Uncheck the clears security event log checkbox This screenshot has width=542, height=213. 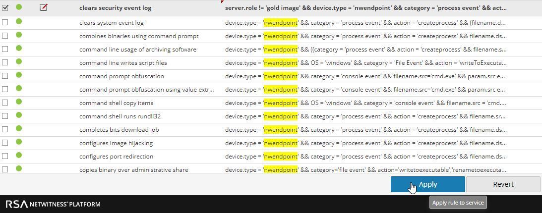click(5, 7)
